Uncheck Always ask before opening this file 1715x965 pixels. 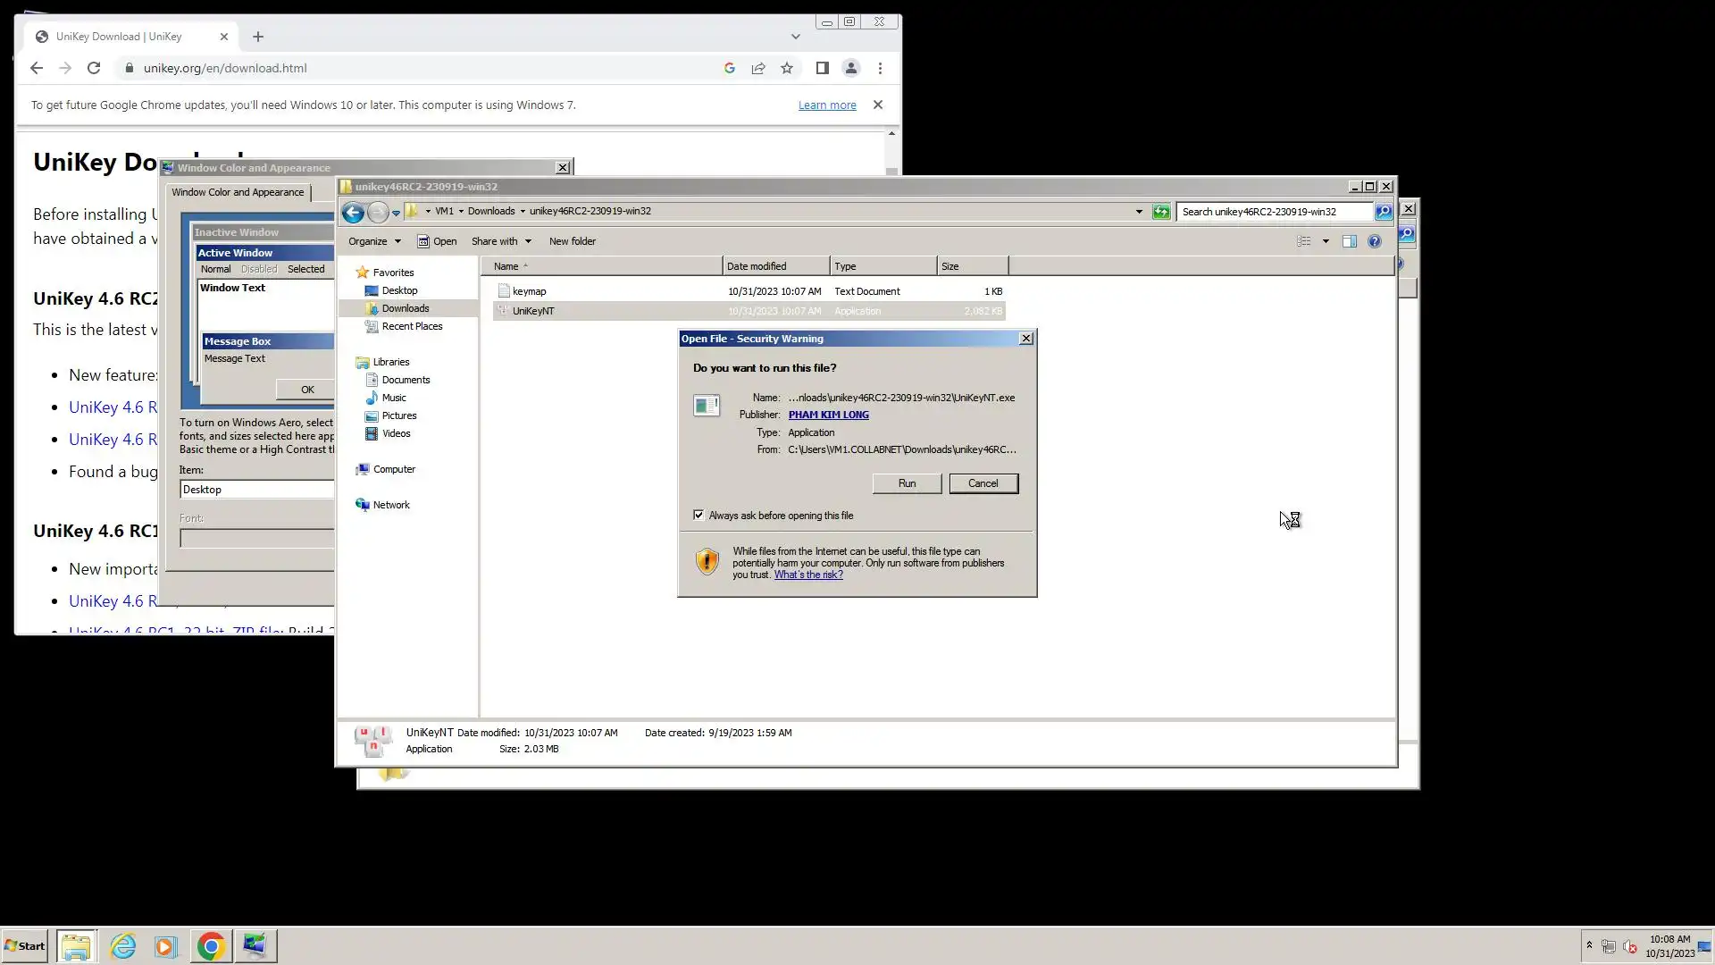pyautogui.click(x=699, y=515)
